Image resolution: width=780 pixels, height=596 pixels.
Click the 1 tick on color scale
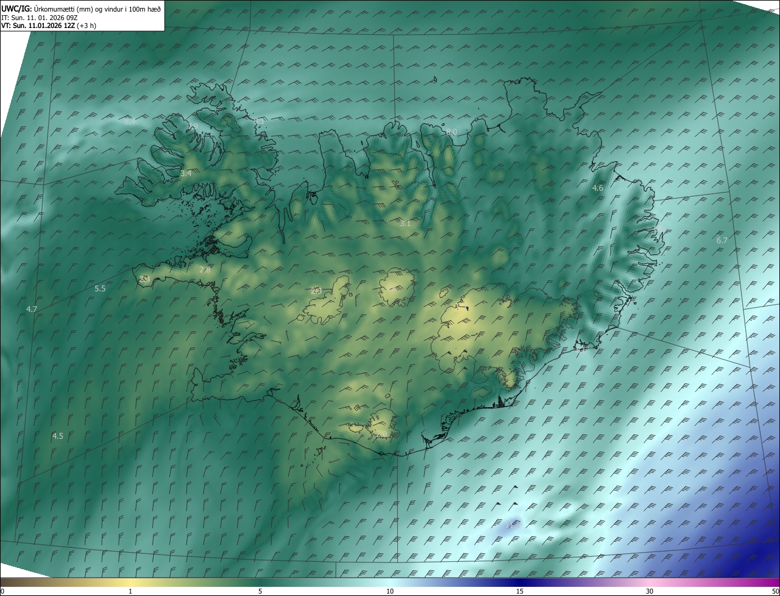point(130,591)
